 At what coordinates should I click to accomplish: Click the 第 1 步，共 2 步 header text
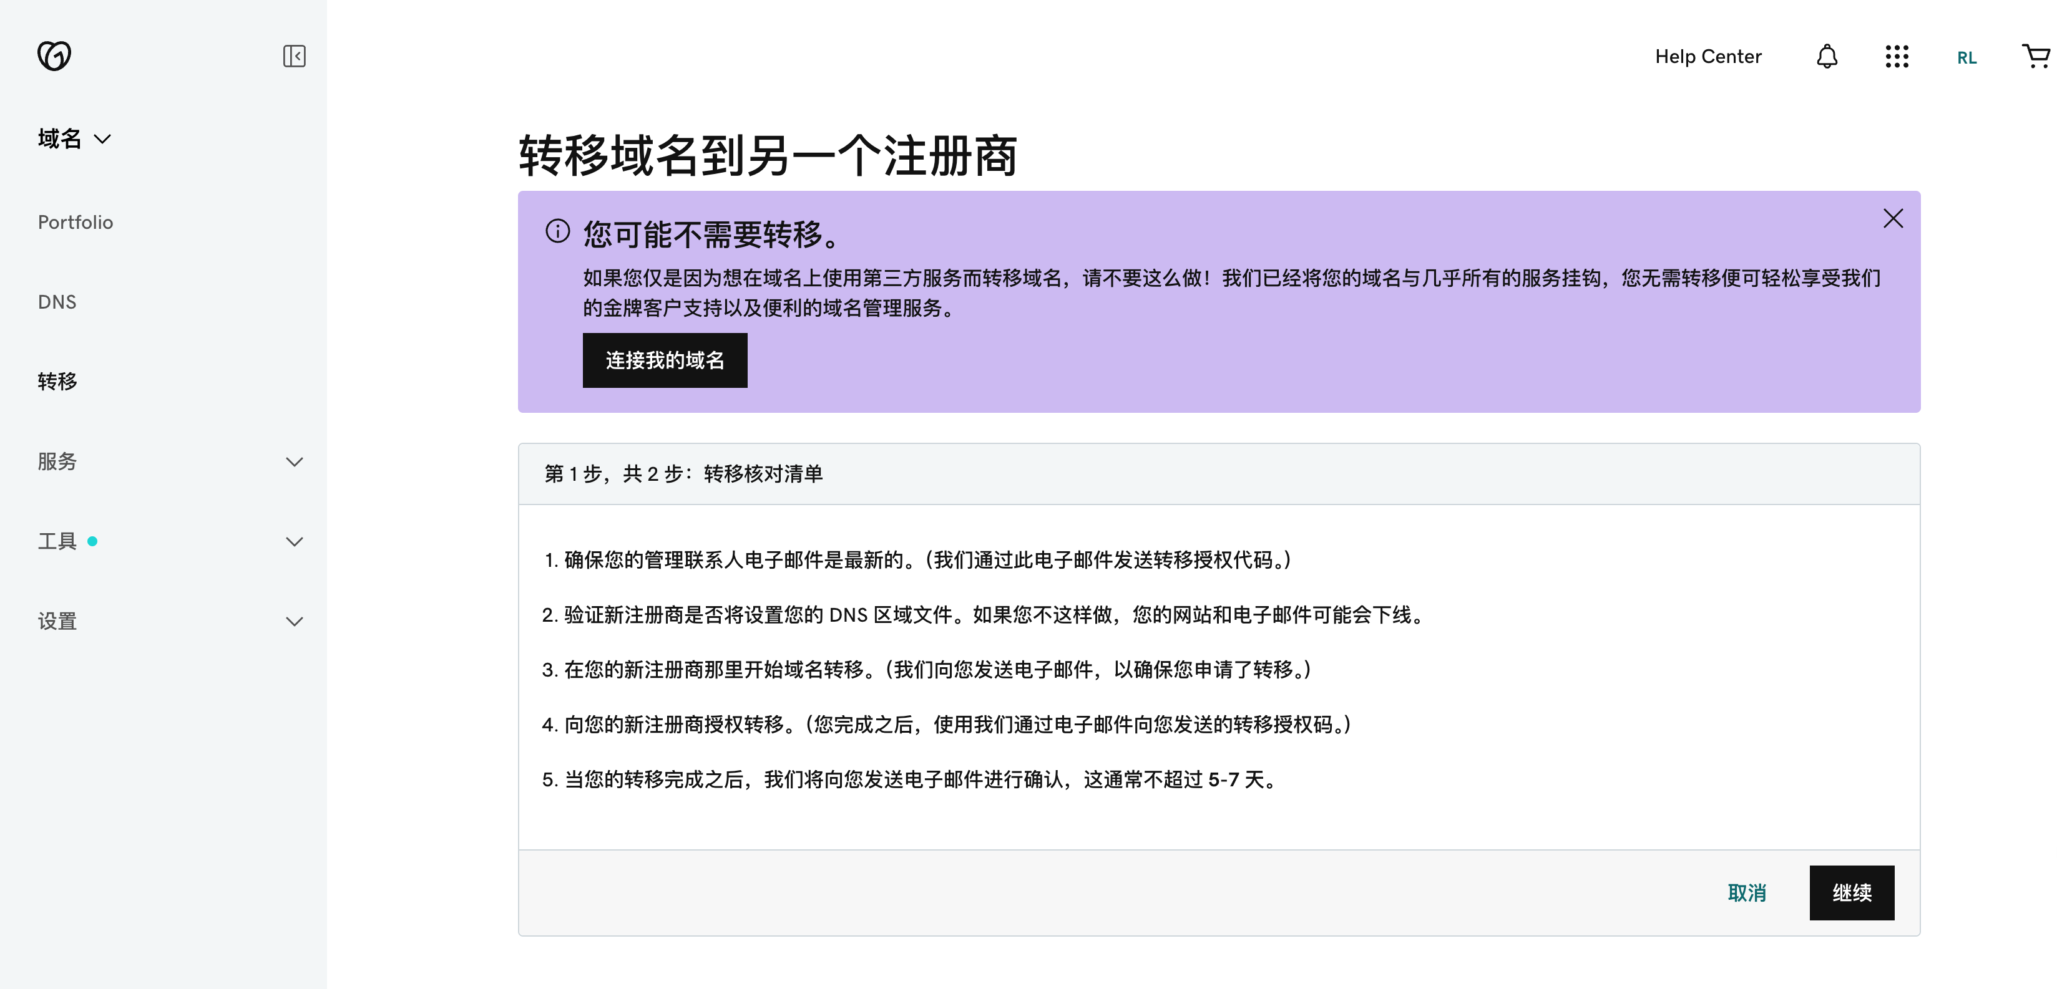coord(683,474)
